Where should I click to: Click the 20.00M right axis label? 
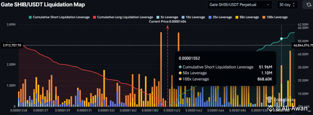point(303,80)
